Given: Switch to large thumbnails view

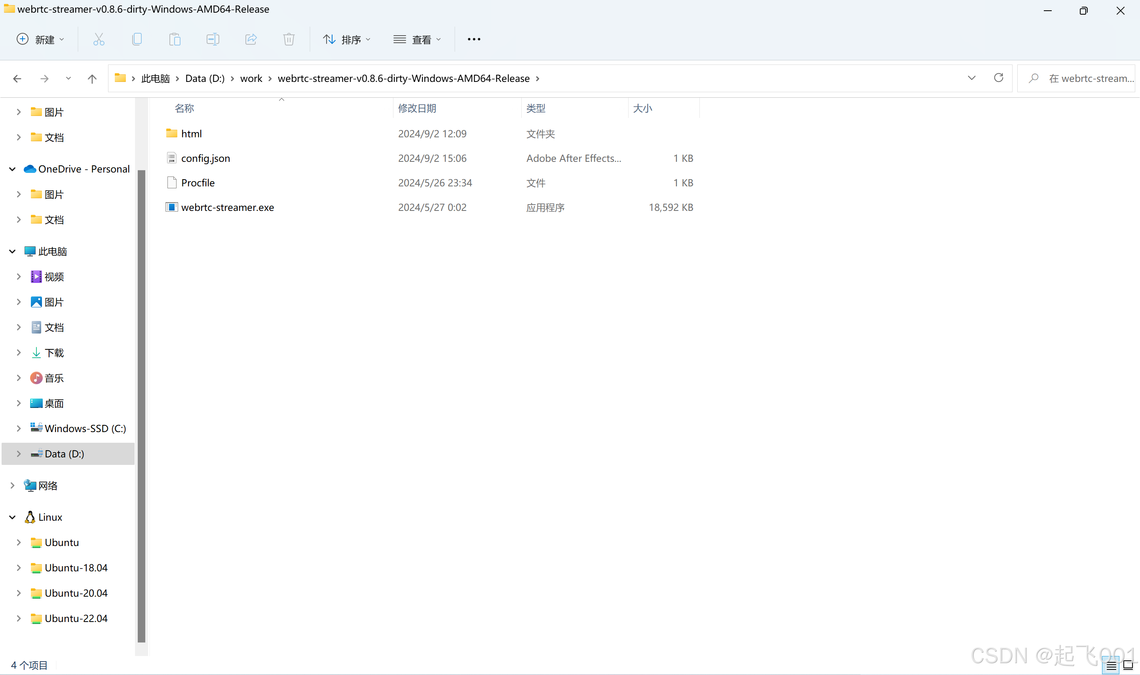Looking at the screenshot, I should [1128, 666].
